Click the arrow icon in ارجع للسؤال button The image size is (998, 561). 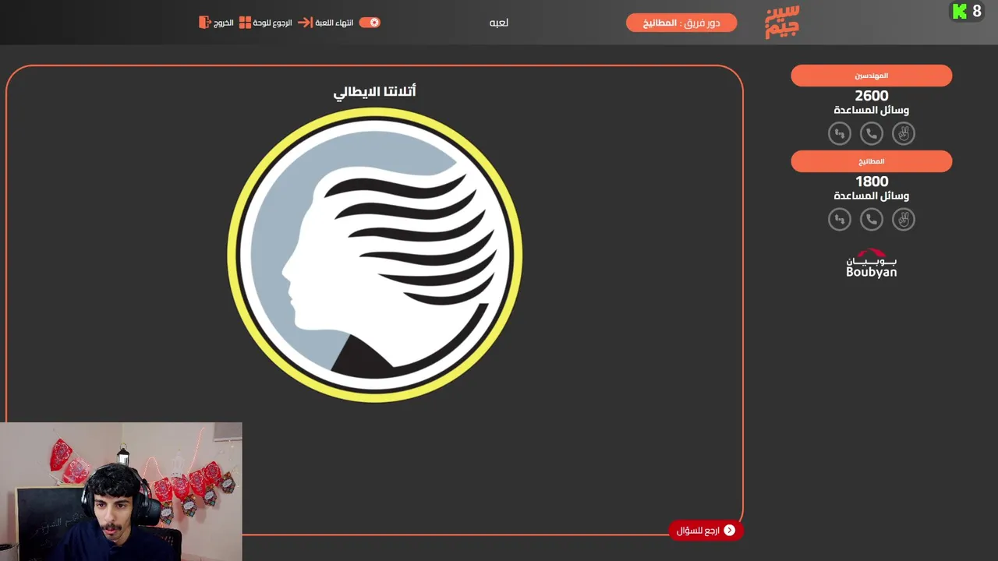click(730, 531)
